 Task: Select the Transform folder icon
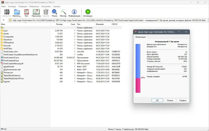coord(2,40)
